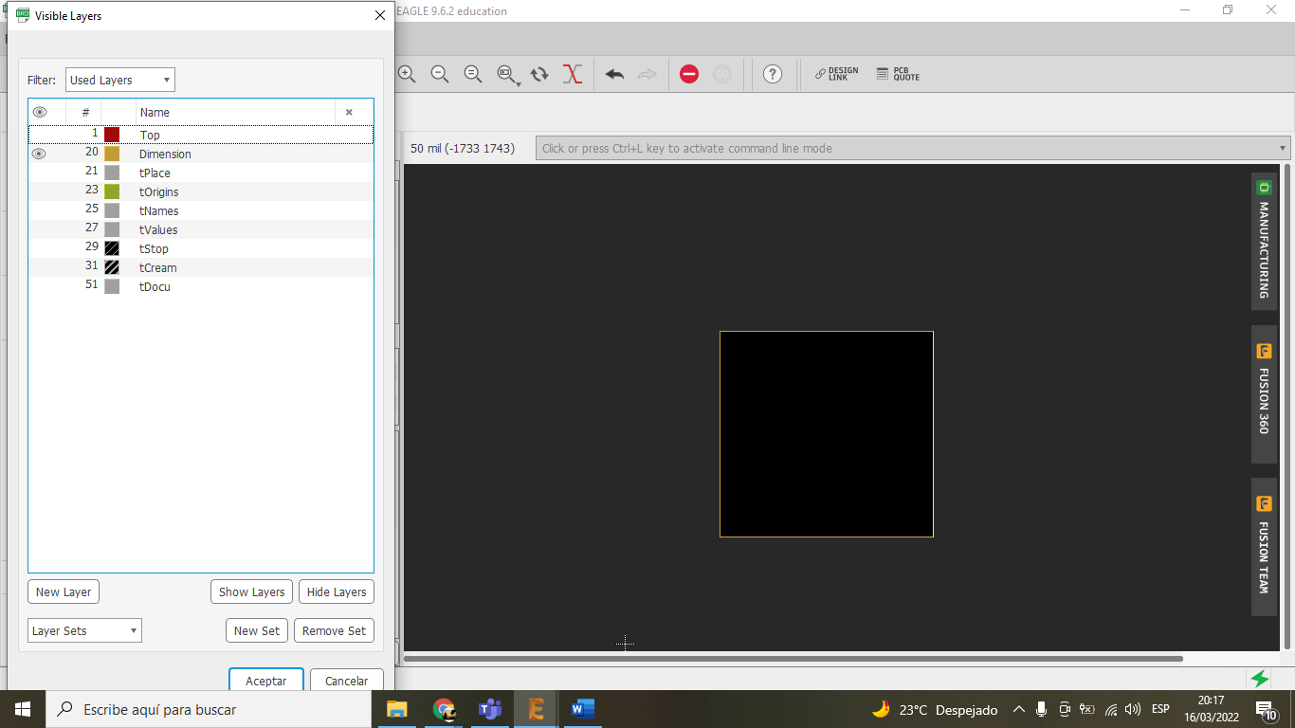Open the Fusion Team side tab
Screen dimensions: 1295x728
pos(1264,547)
